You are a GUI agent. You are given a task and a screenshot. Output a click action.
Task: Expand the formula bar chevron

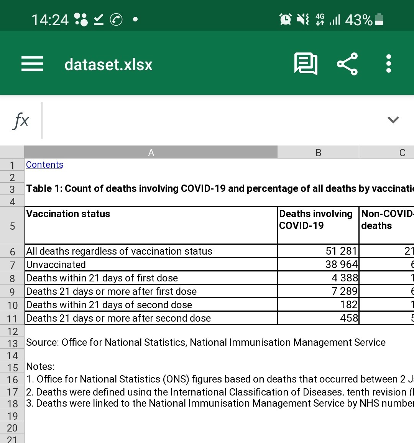click(393, 120)
